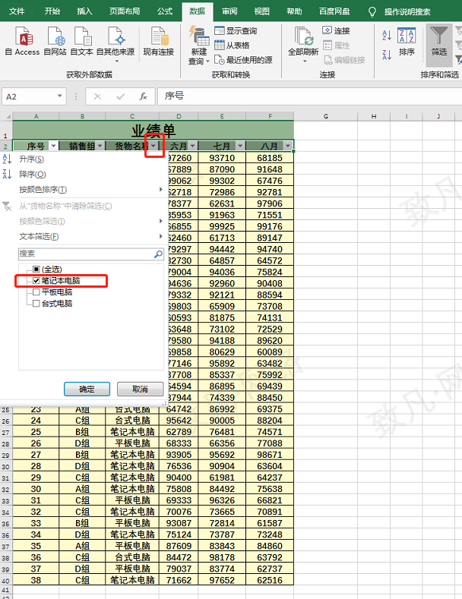Open the Name Box dropdown arrow
This screenshot has width=462, height=599.
tap(60, 96)
